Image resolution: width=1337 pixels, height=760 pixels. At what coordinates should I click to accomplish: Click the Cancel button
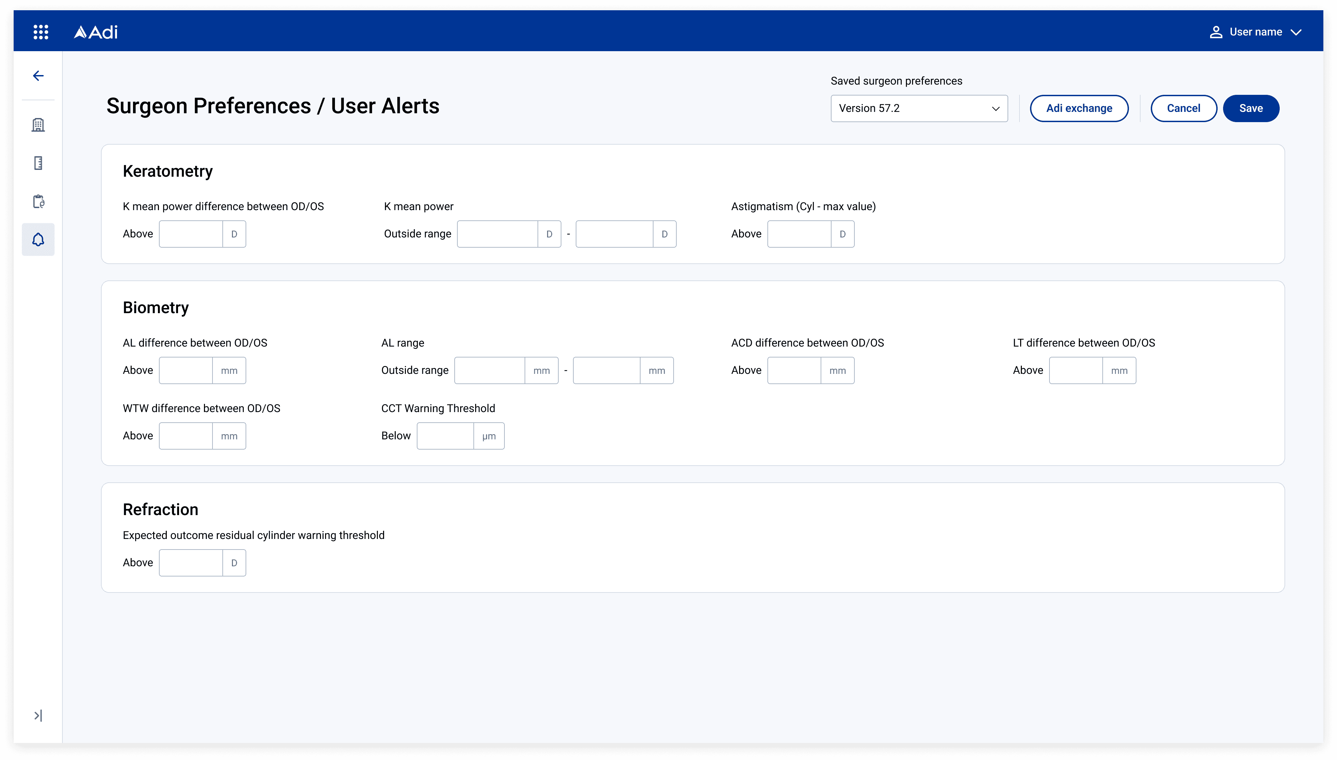tap(1183, 108)
